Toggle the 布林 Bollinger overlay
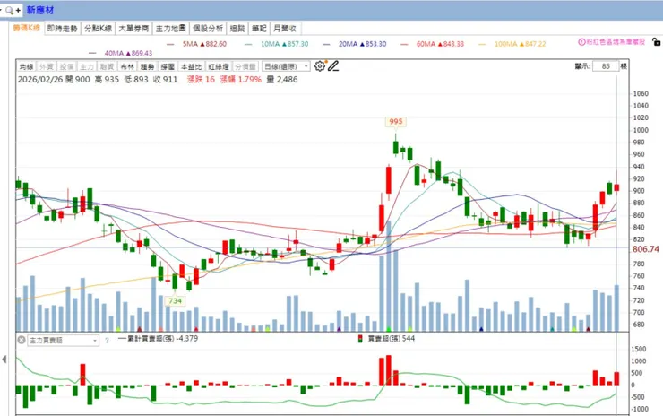This screenshot has height=416, width=663. tap(127, 66)
